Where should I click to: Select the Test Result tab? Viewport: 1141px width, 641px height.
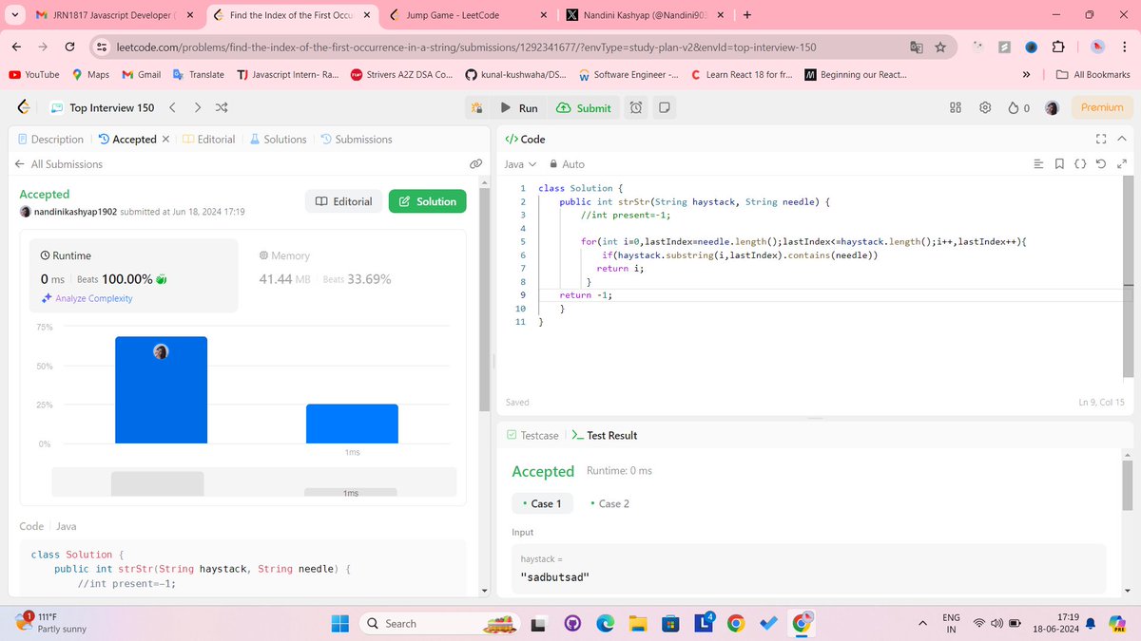pos(606,435)
